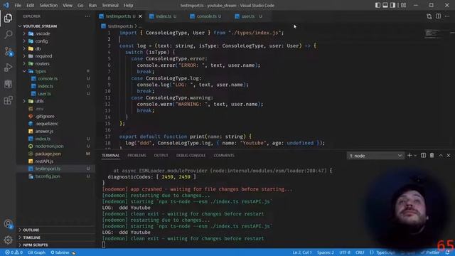This screenshot has height=256, width=455.
Task: Toggle the bottom panel layout icon
Action: [x=385, y=5]
